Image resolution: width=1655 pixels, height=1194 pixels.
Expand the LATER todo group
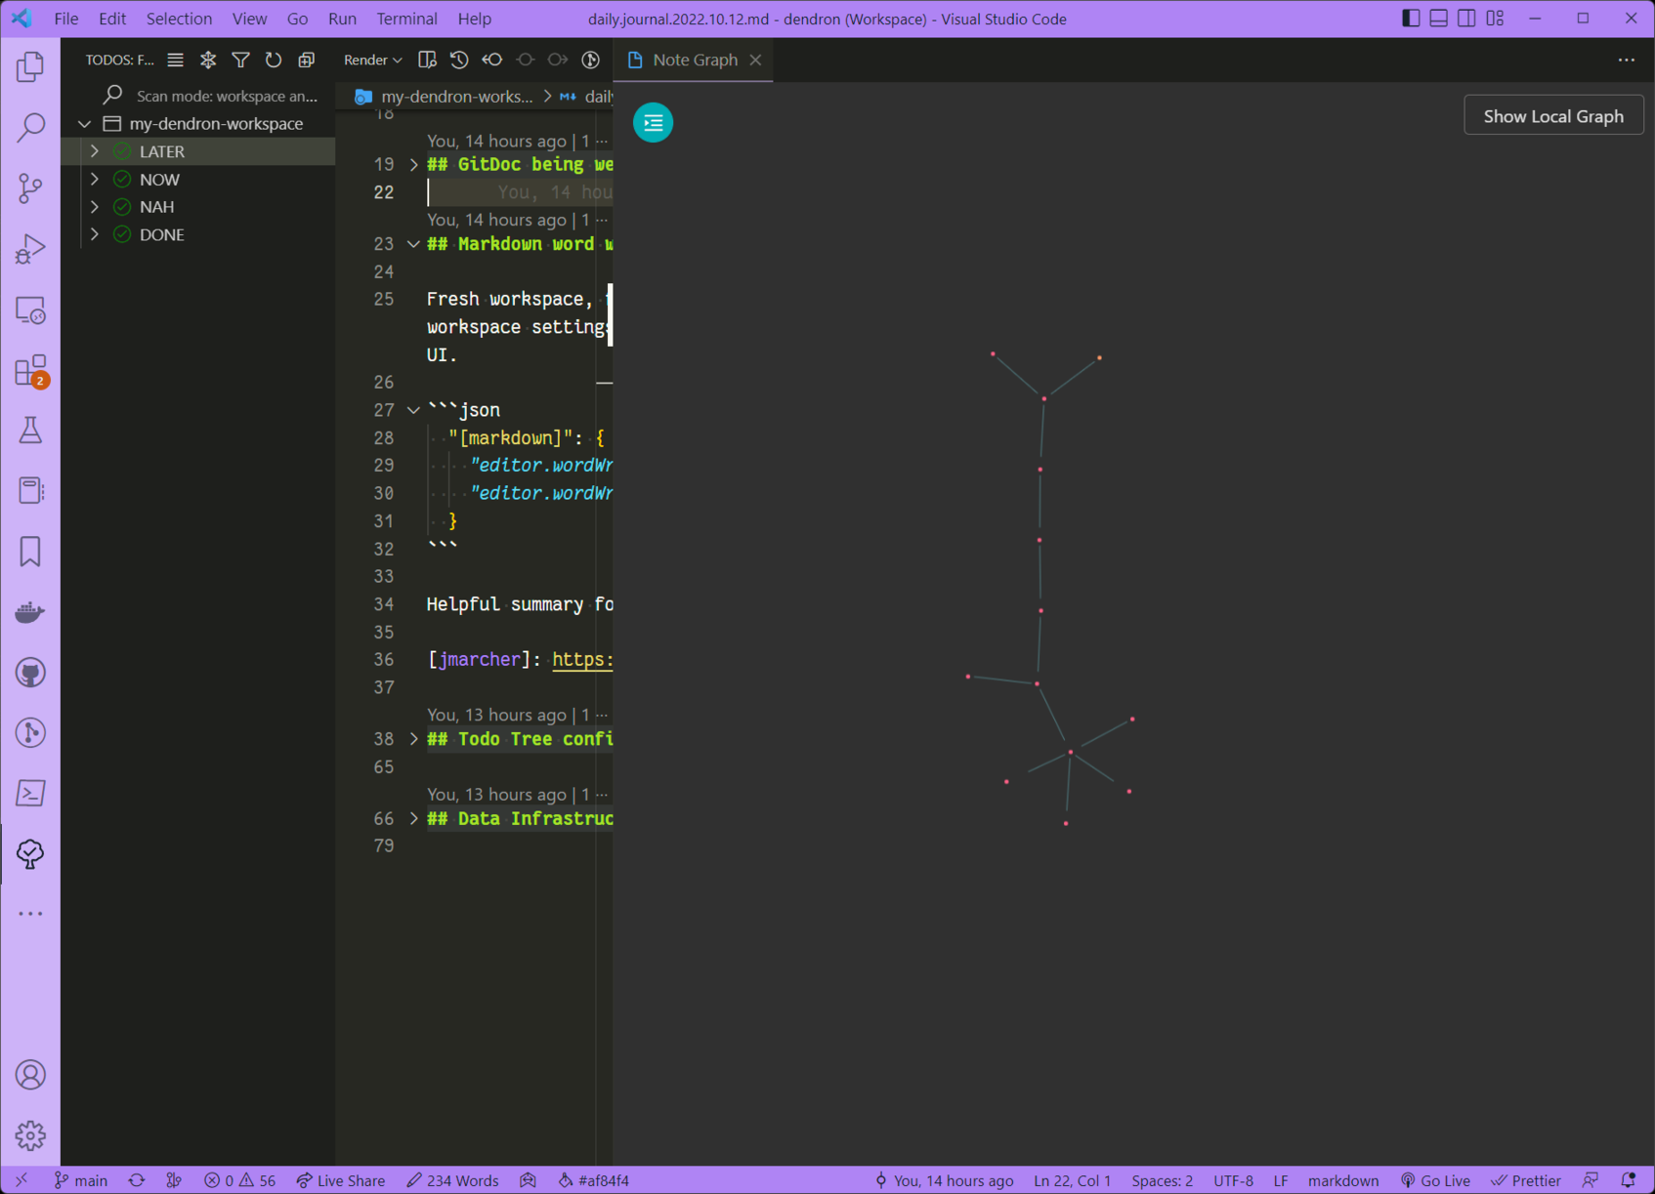pos(95,151)
